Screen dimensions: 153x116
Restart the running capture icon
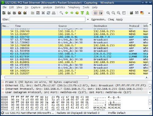coord(25,13)
